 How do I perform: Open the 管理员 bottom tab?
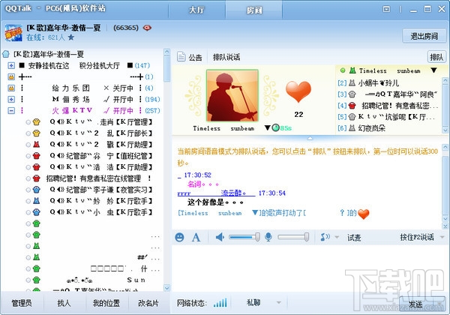click(22, 303)
